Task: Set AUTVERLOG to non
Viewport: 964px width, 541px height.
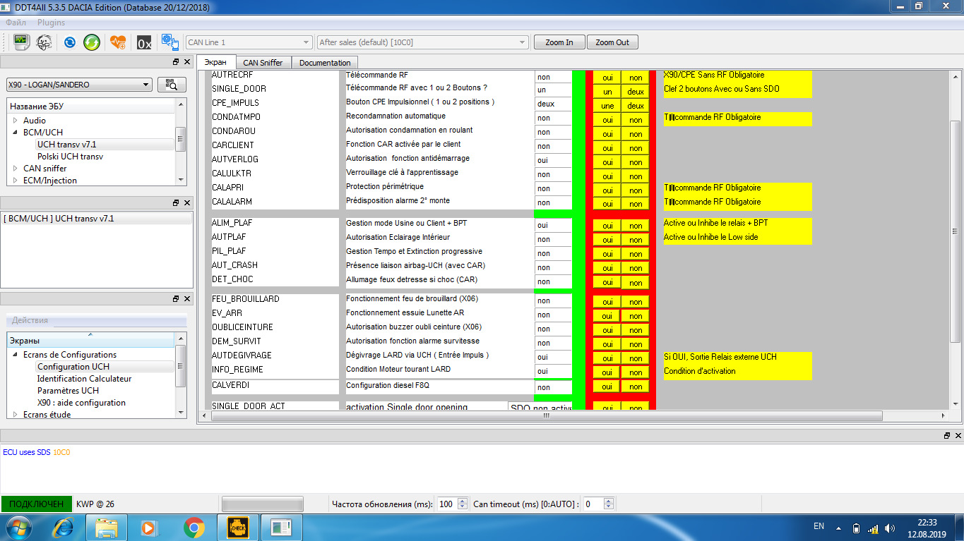Action: 636,162
